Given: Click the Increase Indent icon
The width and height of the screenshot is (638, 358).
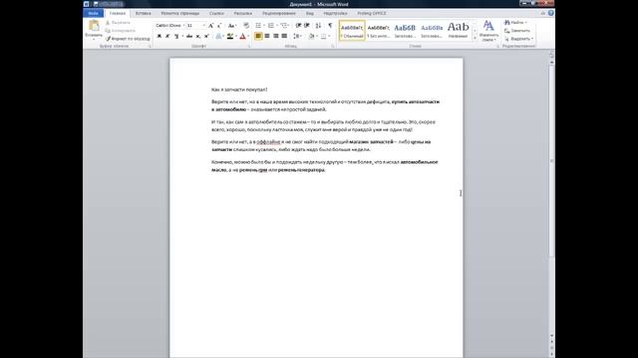Looking at the screenshot, I should 307,26.
